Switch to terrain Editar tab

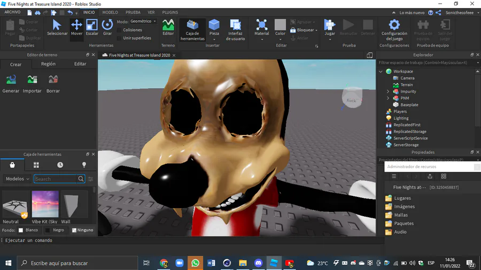(x=80, y=64)
